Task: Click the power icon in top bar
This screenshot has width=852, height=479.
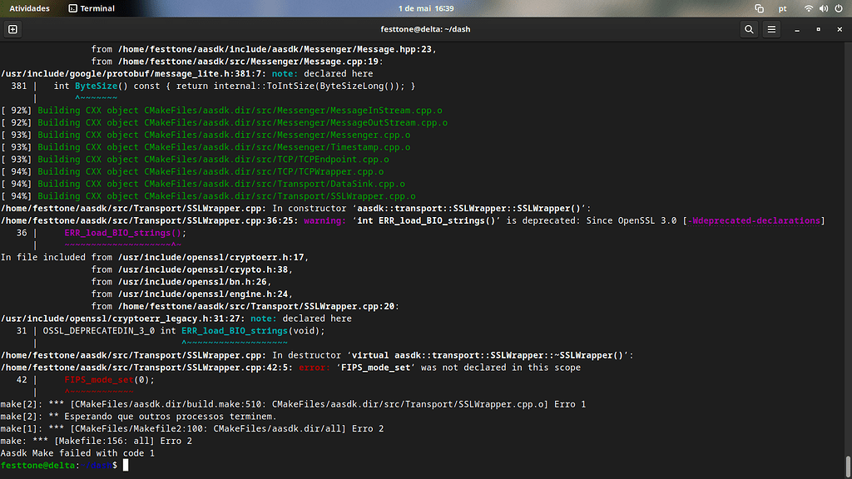Action: 839,7
